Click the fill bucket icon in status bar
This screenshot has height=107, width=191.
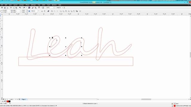click(172, 104)
